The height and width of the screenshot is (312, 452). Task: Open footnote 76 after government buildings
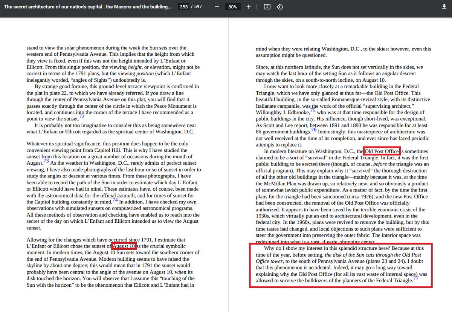[x=314, y=130]
